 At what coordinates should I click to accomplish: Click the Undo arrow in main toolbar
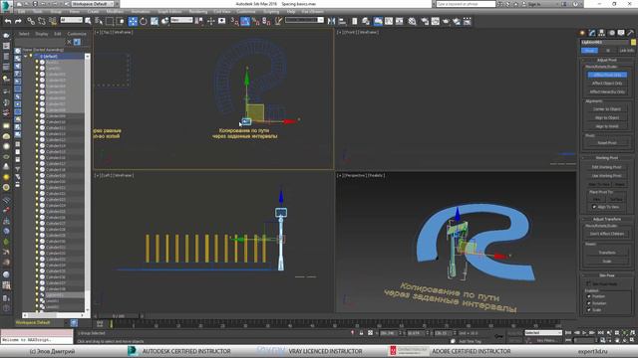coord(7,21)
